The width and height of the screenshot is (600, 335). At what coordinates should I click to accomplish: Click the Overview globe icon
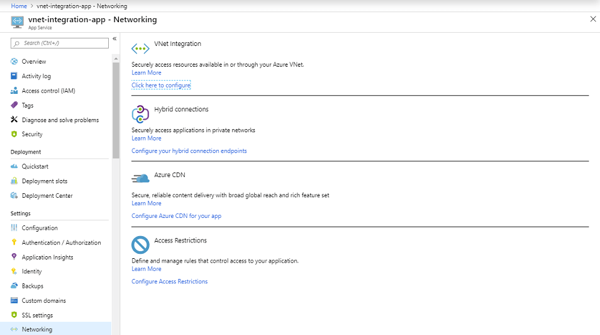[x=14, y=61]
